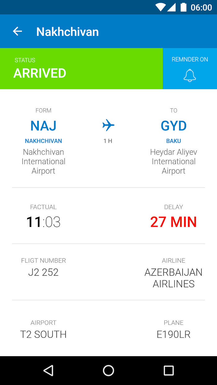Open recent apps square button
217x385 pixels.
coord(169,370)
